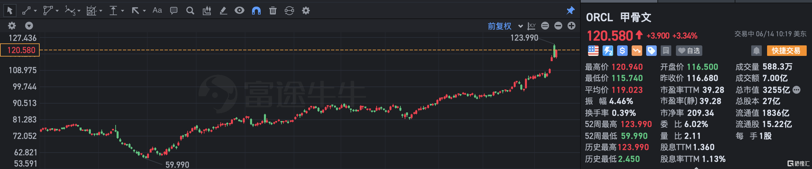812x169 pixels.
Task: Open polygon tool dropdown arrow
Action: [x=57, y=11]
